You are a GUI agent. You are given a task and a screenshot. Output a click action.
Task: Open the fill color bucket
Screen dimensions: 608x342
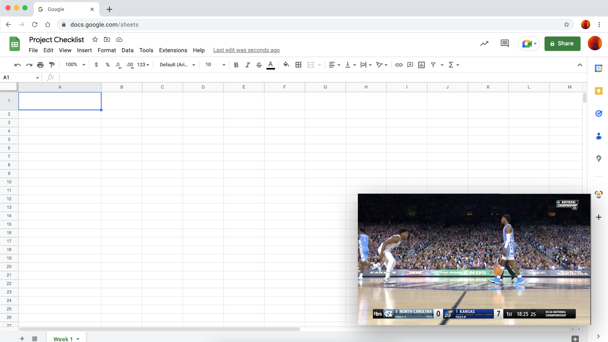pos(286,65)
